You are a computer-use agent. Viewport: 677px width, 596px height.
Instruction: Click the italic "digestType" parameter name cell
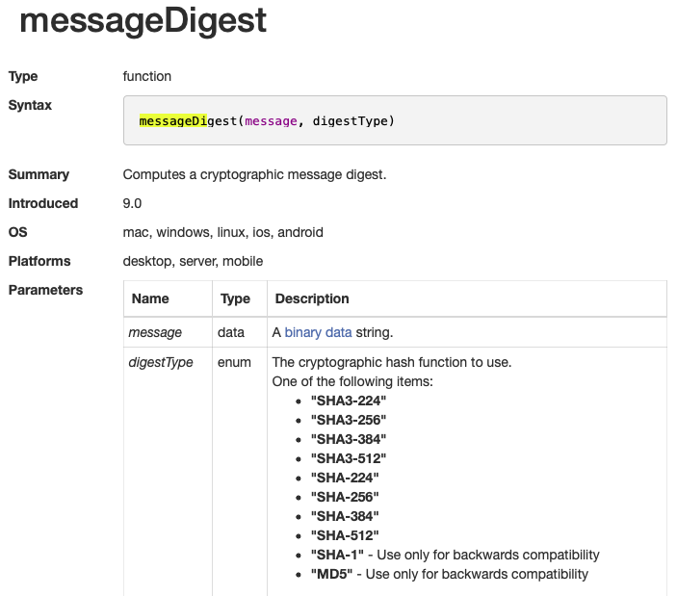coord(161,362)
